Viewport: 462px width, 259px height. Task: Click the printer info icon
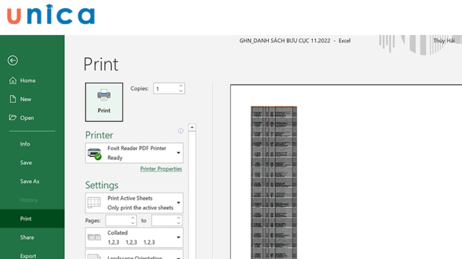click(180, 131)
